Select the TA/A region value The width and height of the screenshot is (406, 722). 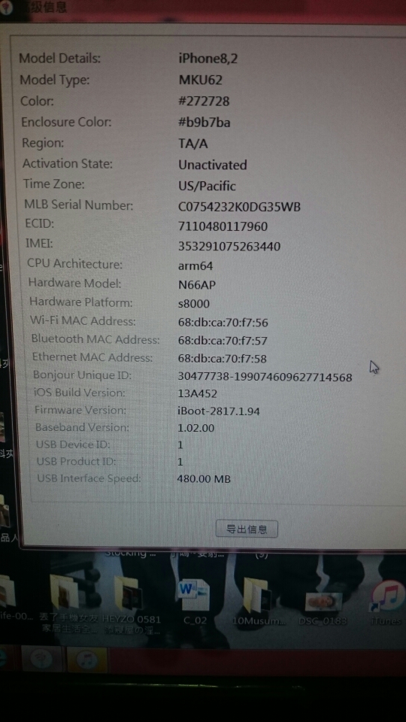coord(193,144)
